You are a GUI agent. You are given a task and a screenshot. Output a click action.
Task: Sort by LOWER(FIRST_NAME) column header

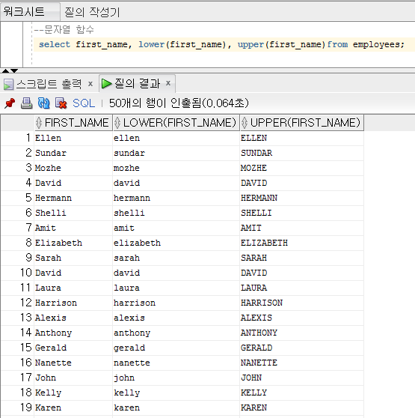pyautogui.click(x=176, y=123)
